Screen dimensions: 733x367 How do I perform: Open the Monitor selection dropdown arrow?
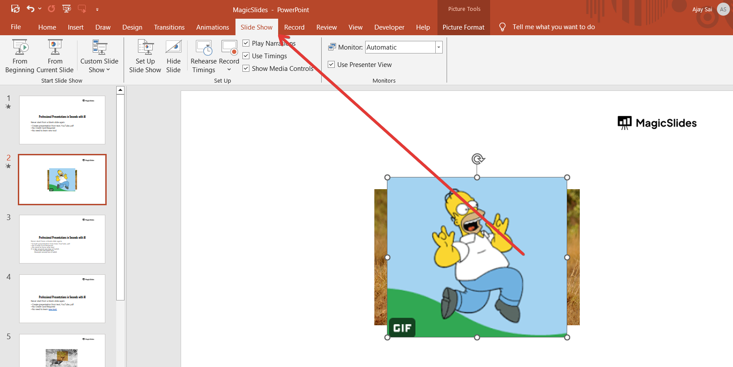point(439,47)
